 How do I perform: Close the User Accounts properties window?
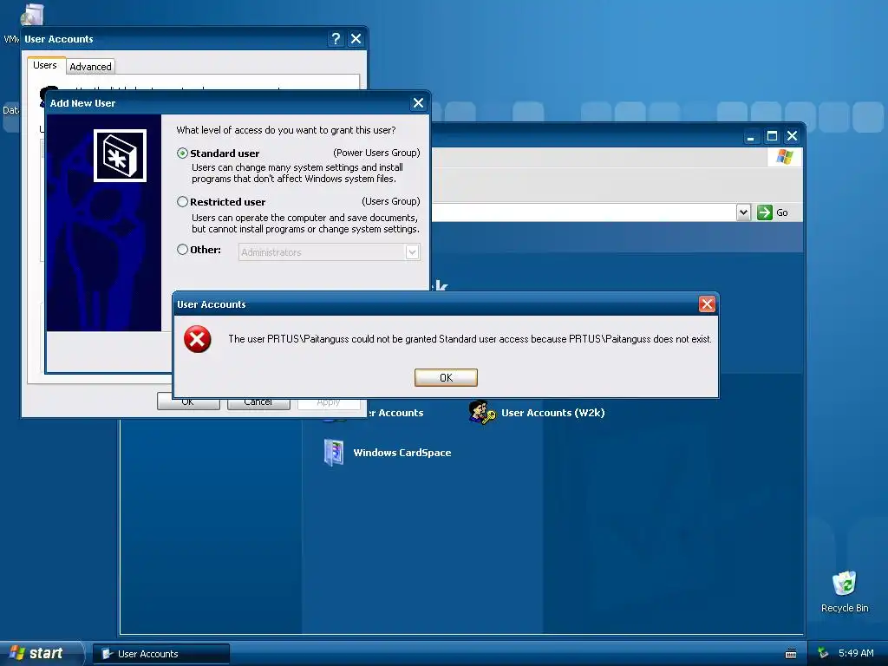coord(356,38)
